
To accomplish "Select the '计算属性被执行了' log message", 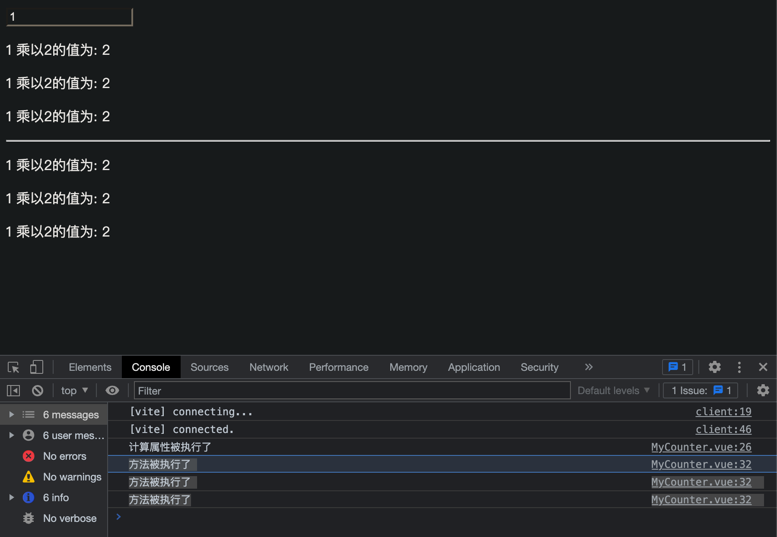I will (x=170, y=447).
